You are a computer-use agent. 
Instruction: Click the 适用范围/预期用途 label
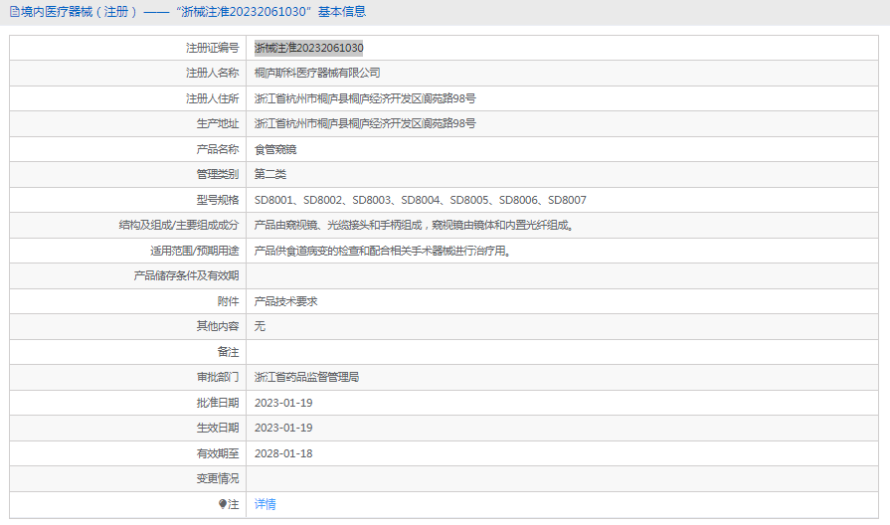tap(194, 251)
